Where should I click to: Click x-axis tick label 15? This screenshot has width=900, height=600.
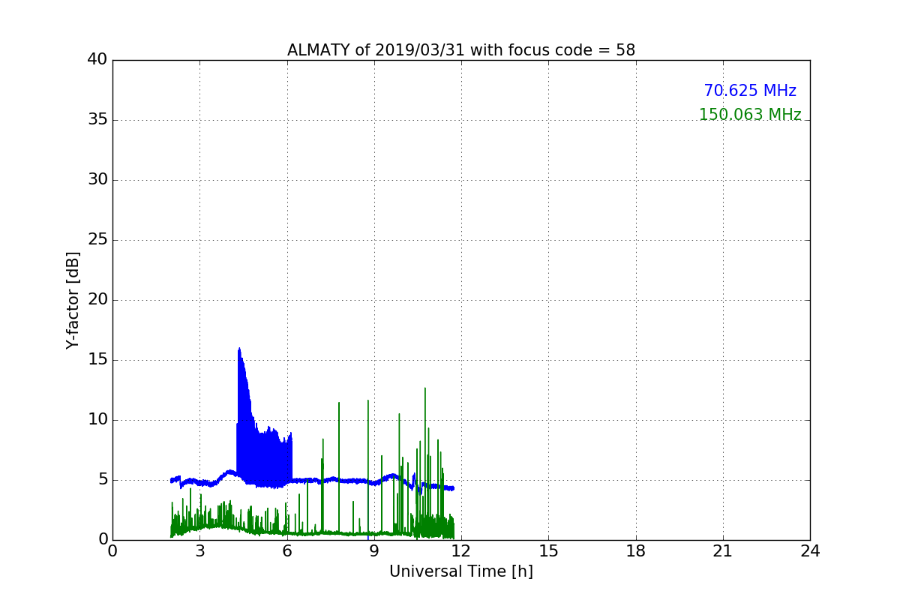548,551
